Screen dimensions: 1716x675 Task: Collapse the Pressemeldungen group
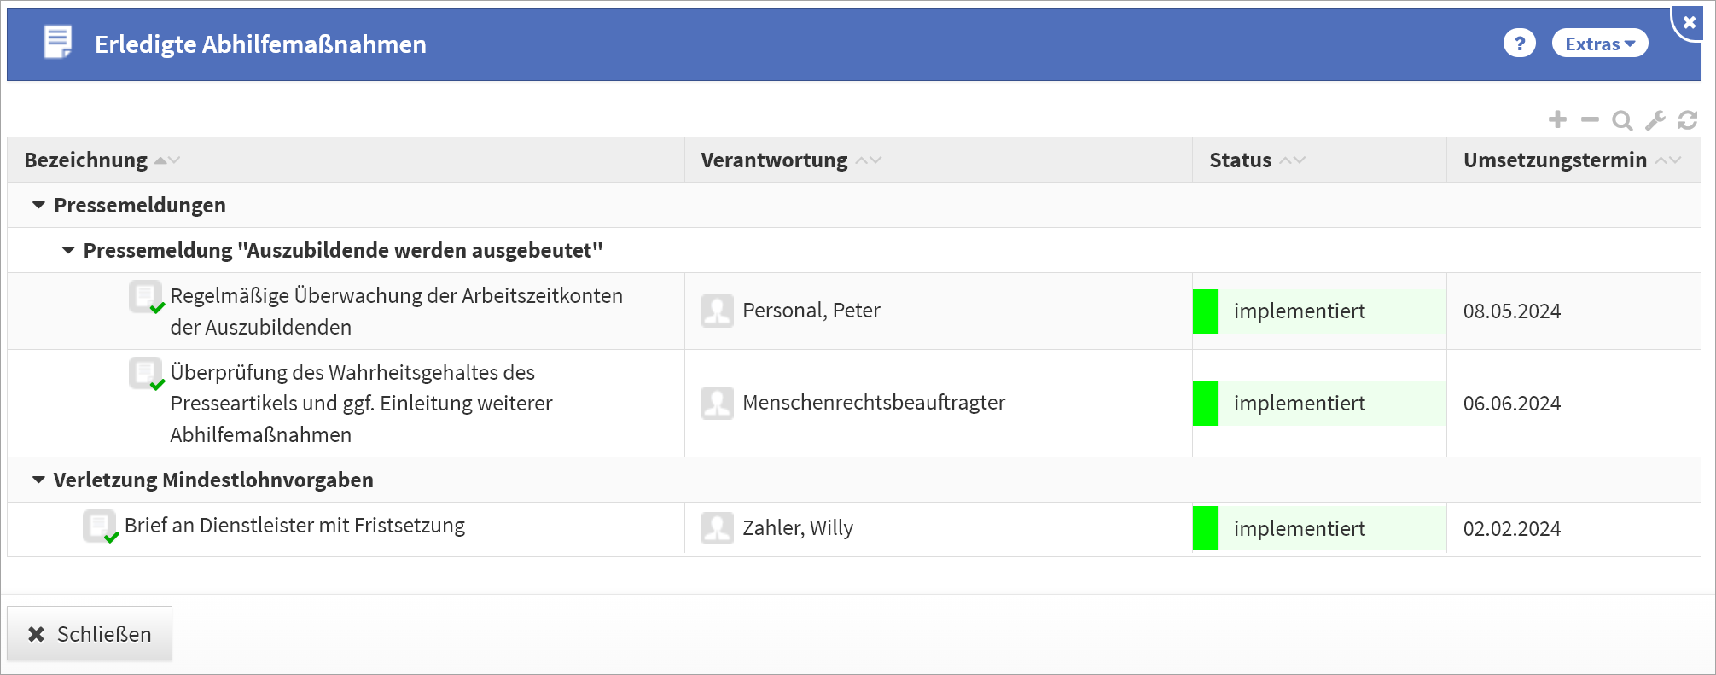pos(38,205)
